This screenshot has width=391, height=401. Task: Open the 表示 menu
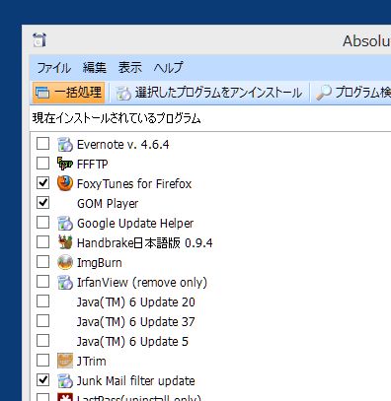pyautogui.click(x=130, y=68)
